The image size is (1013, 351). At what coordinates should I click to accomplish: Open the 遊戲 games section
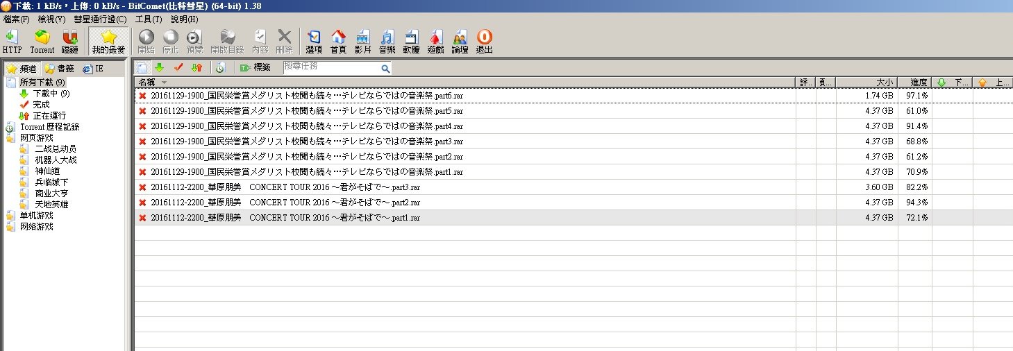pyautogui.click(x=435, y=42)
